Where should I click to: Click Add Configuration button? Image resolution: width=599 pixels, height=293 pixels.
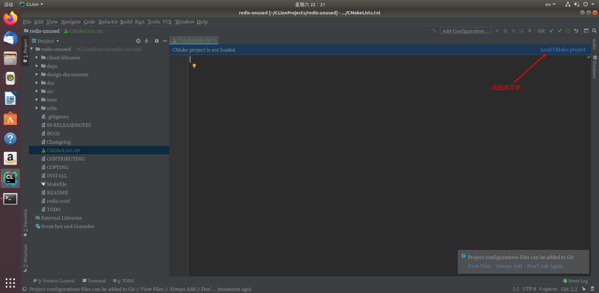(466, 31)
